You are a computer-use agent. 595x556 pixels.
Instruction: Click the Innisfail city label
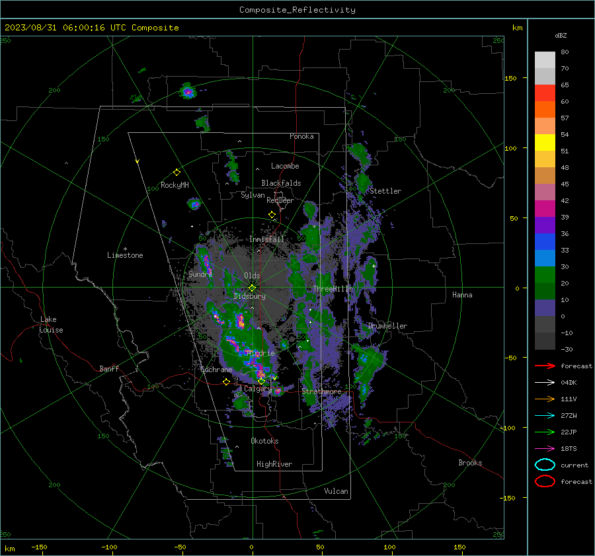click(266, 239)
